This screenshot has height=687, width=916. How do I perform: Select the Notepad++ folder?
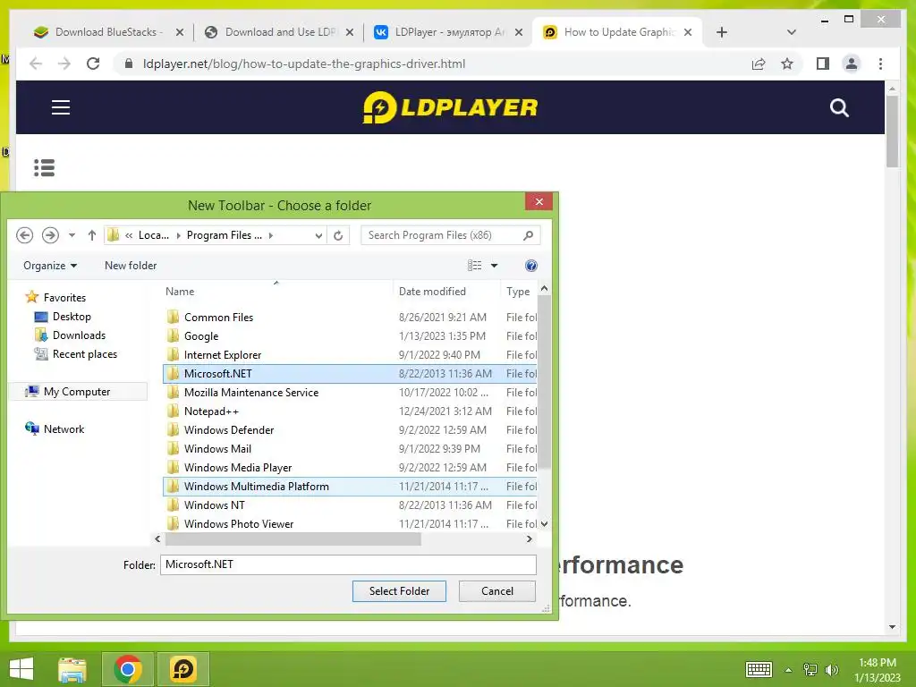tap(350, 411)
